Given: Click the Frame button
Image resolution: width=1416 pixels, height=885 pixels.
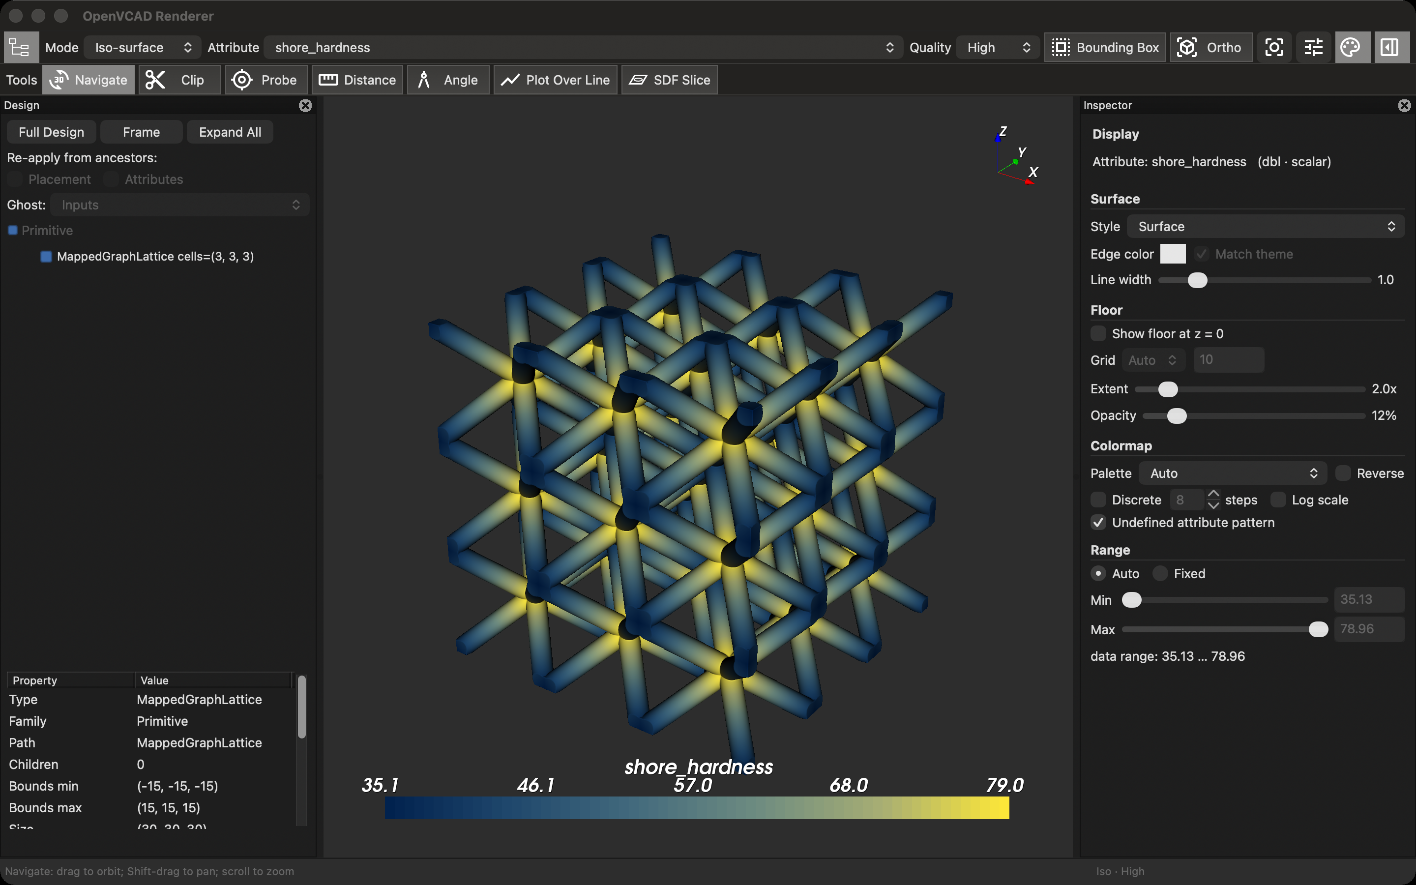Looking at the screenshot, I should click(x=142, y=132).
